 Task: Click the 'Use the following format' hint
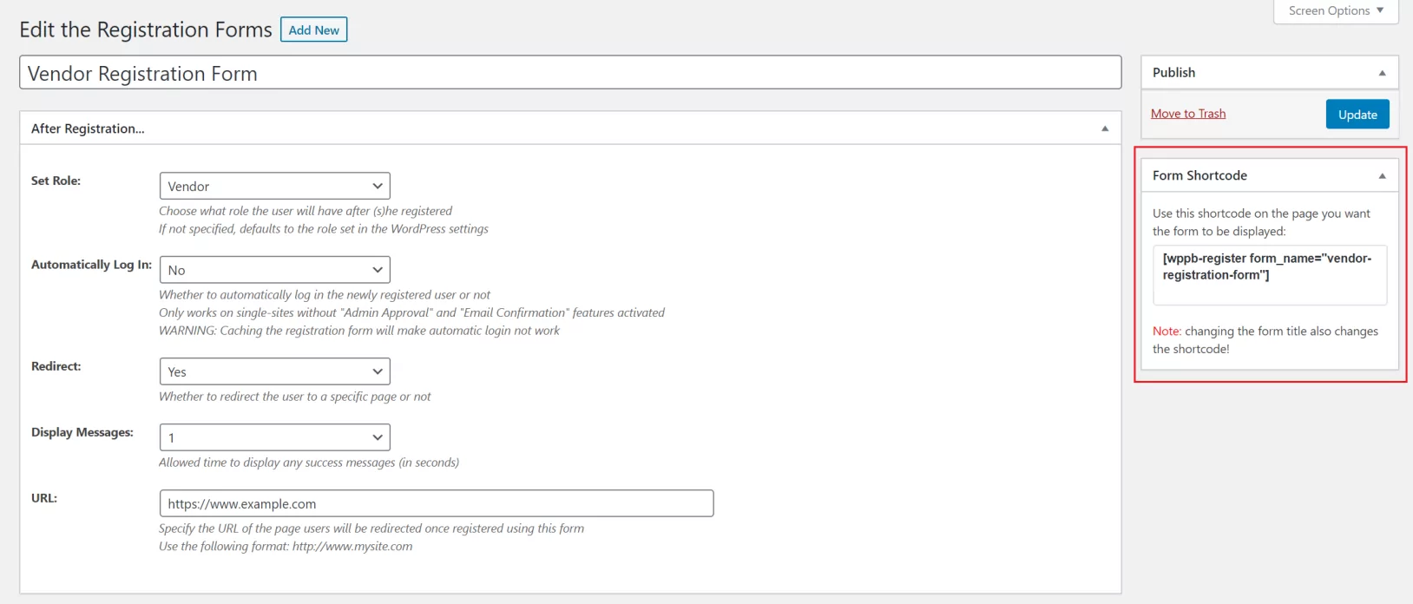[x=286, y=547]
